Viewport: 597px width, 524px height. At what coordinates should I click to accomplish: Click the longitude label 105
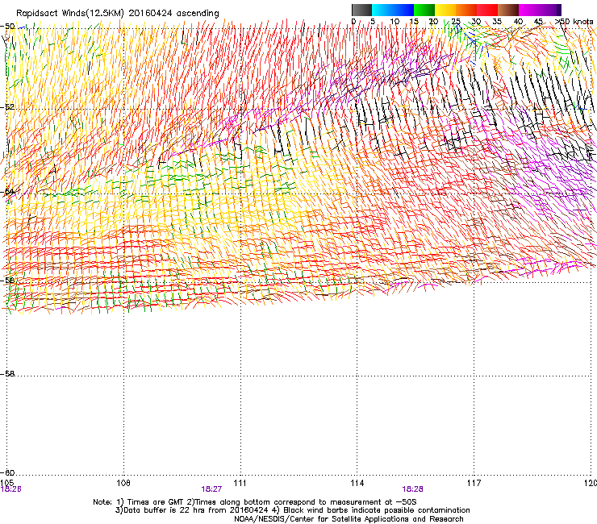tap(6, 483)
